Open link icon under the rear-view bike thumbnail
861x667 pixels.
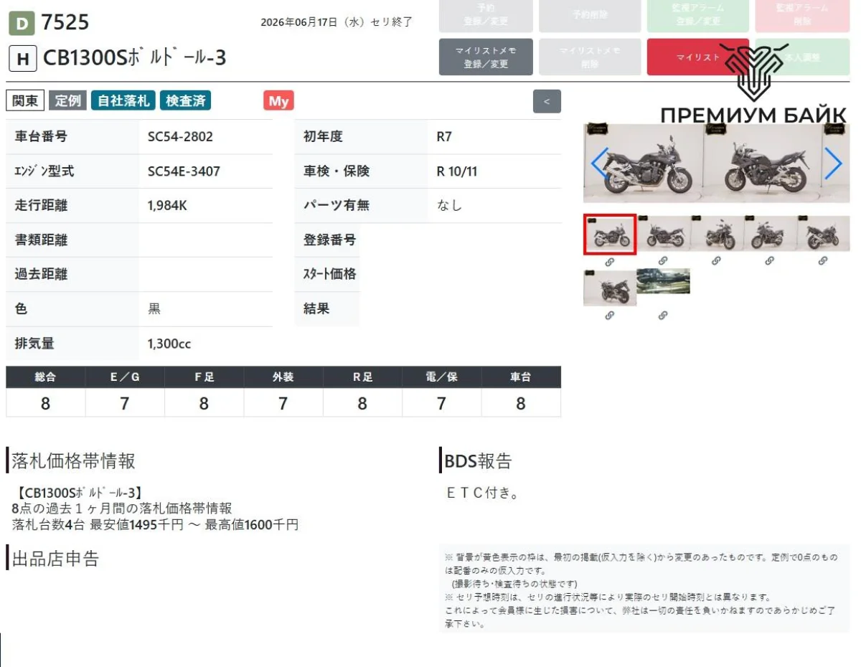(609, 315)
